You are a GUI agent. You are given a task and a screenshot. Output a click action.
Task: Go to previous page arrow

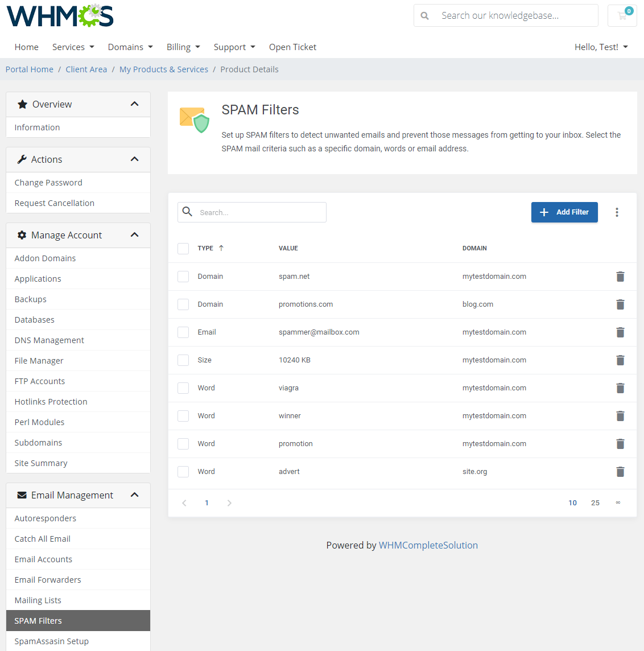184,503
